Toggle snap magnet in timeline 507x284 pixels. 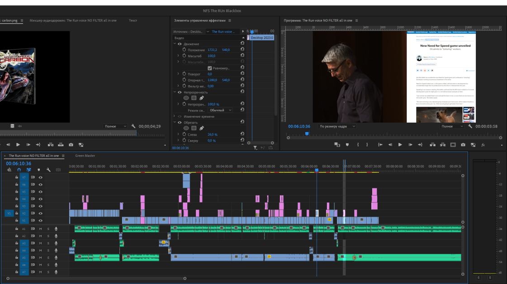click(19, 170)
